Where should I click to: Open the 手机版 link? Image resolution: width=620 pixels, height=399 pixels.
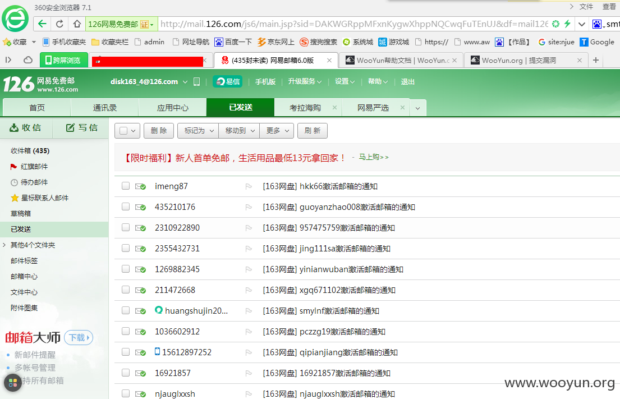tap(265, 81)
